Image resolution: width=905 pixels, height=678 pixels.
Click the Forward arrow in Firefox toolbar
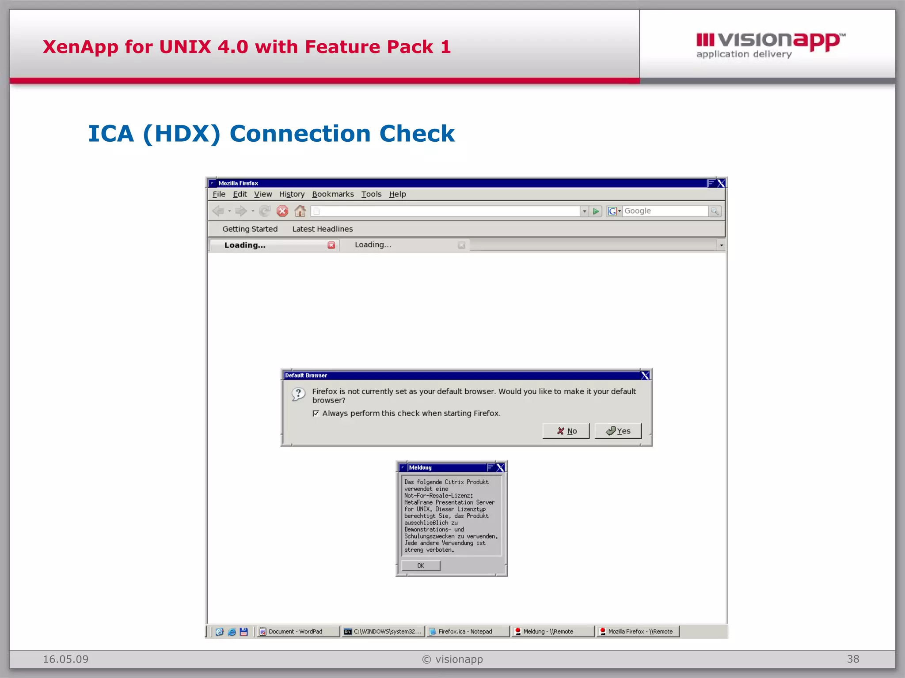(x=241, y=211)
